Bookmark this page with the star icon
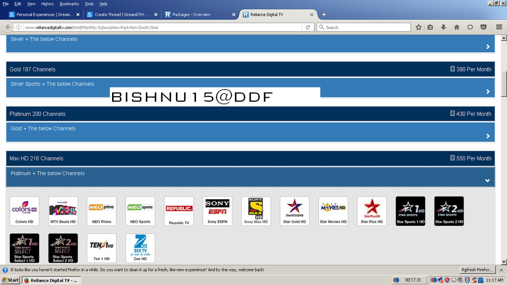This screenshot has height=285, width=507. click(x=419, y=27)
